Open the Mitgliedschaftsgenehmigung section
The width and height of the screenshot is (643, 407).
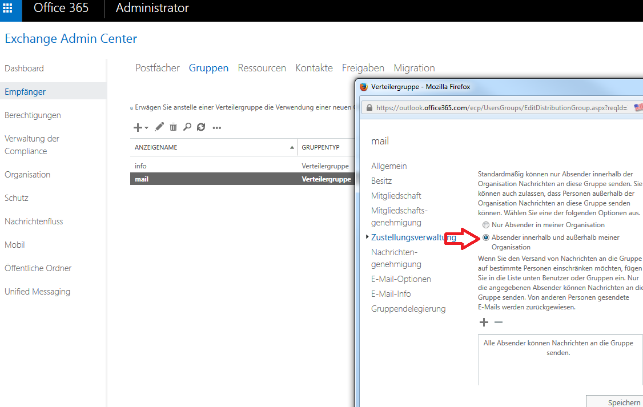coord(399,216)
